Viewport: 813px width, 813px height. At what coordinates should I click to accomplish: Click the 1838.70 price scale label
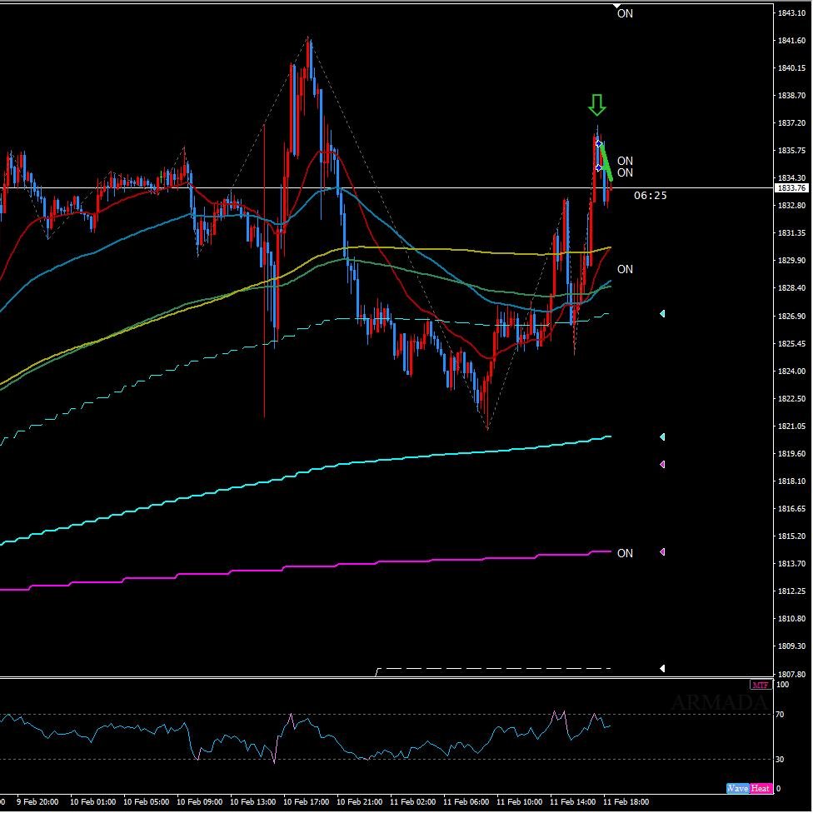point(791,96)
